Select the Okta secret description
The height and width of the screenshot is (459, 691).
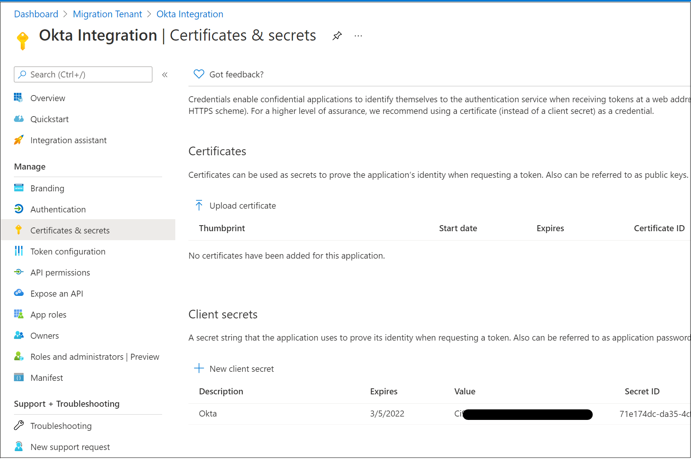click(208, 414)
